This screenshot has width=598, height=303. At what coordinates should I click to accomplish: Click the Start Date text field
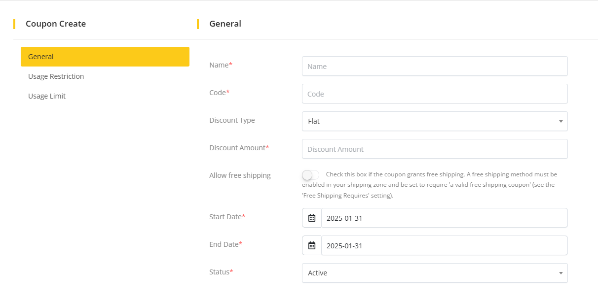tap(444, 218)
